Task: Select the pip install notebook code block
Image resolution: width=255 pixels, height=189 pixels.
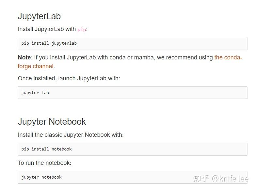Action: tap(133, 149)
